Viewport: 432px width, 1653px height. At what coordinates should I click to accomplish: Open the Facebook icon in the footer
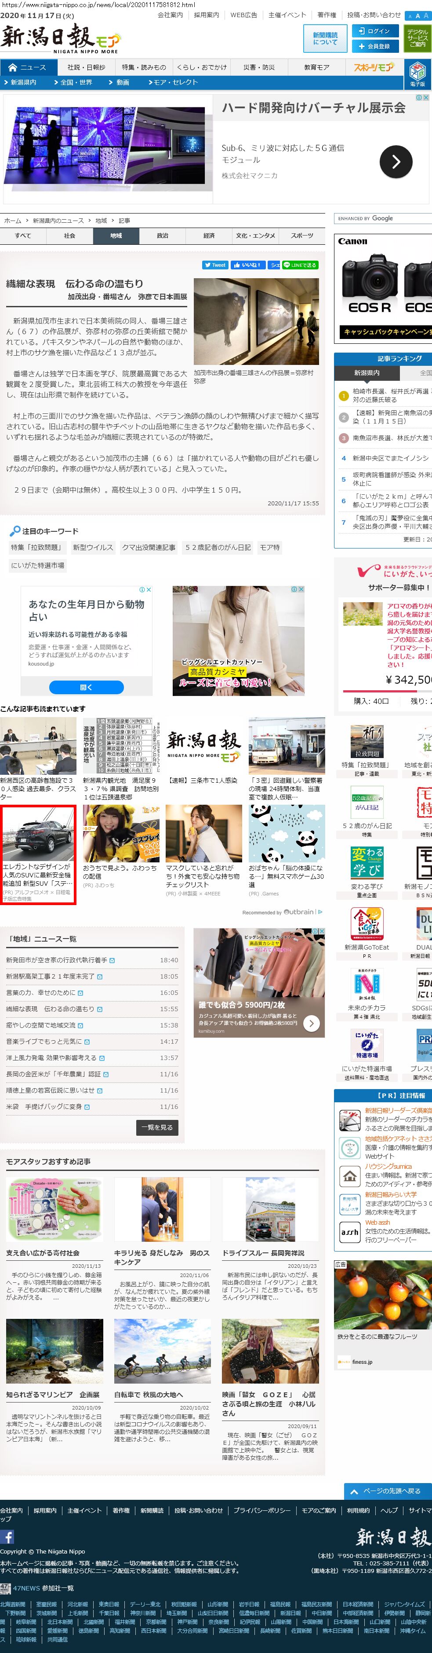(7, 1536)
